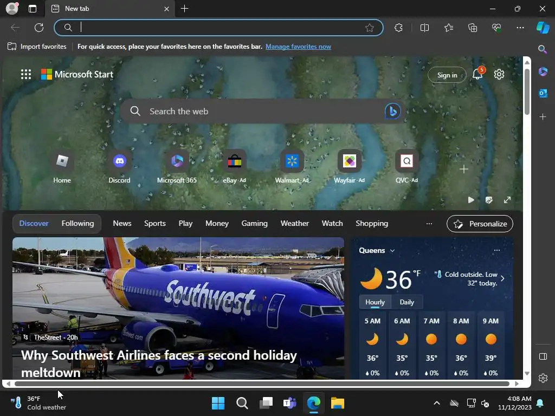
Task: Show more feed categories ellipsis
Action: [x=429, y=224]
